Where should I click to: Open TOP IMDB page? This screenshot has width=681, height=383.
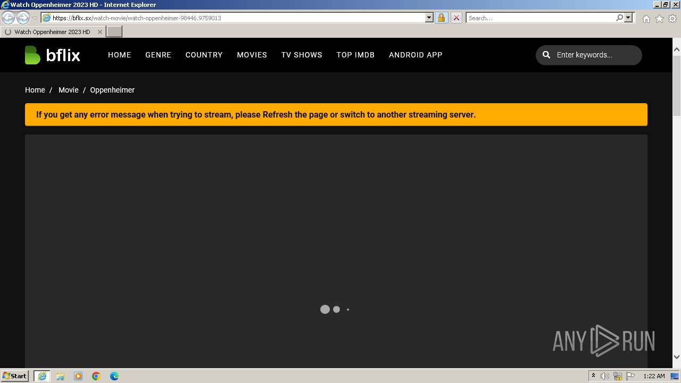355,55
